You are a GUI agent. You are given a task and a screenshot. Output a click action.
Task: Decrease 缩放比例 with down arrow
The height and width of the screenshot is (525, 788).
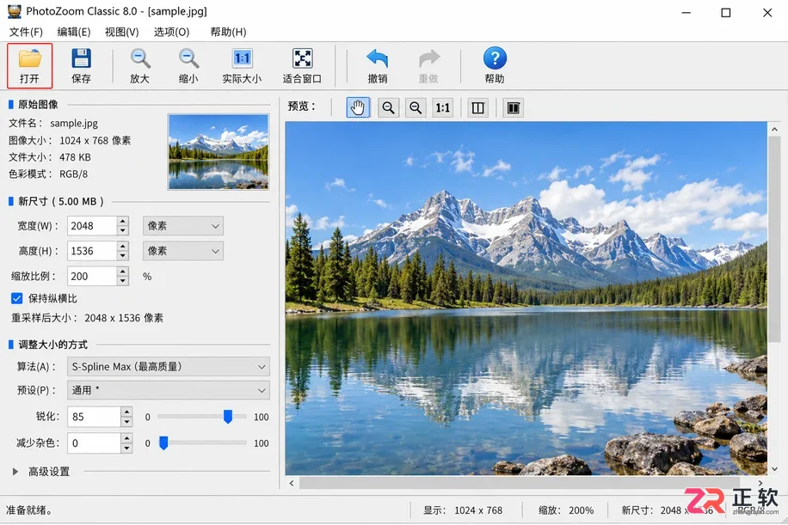123,281
